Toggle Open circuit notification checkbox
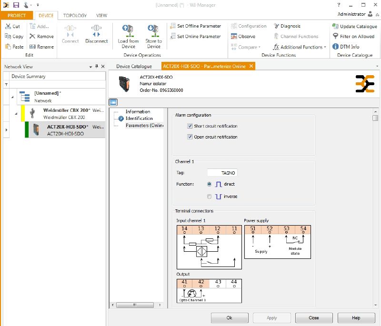This screenshot has width=381, height=326. [190, 137]
